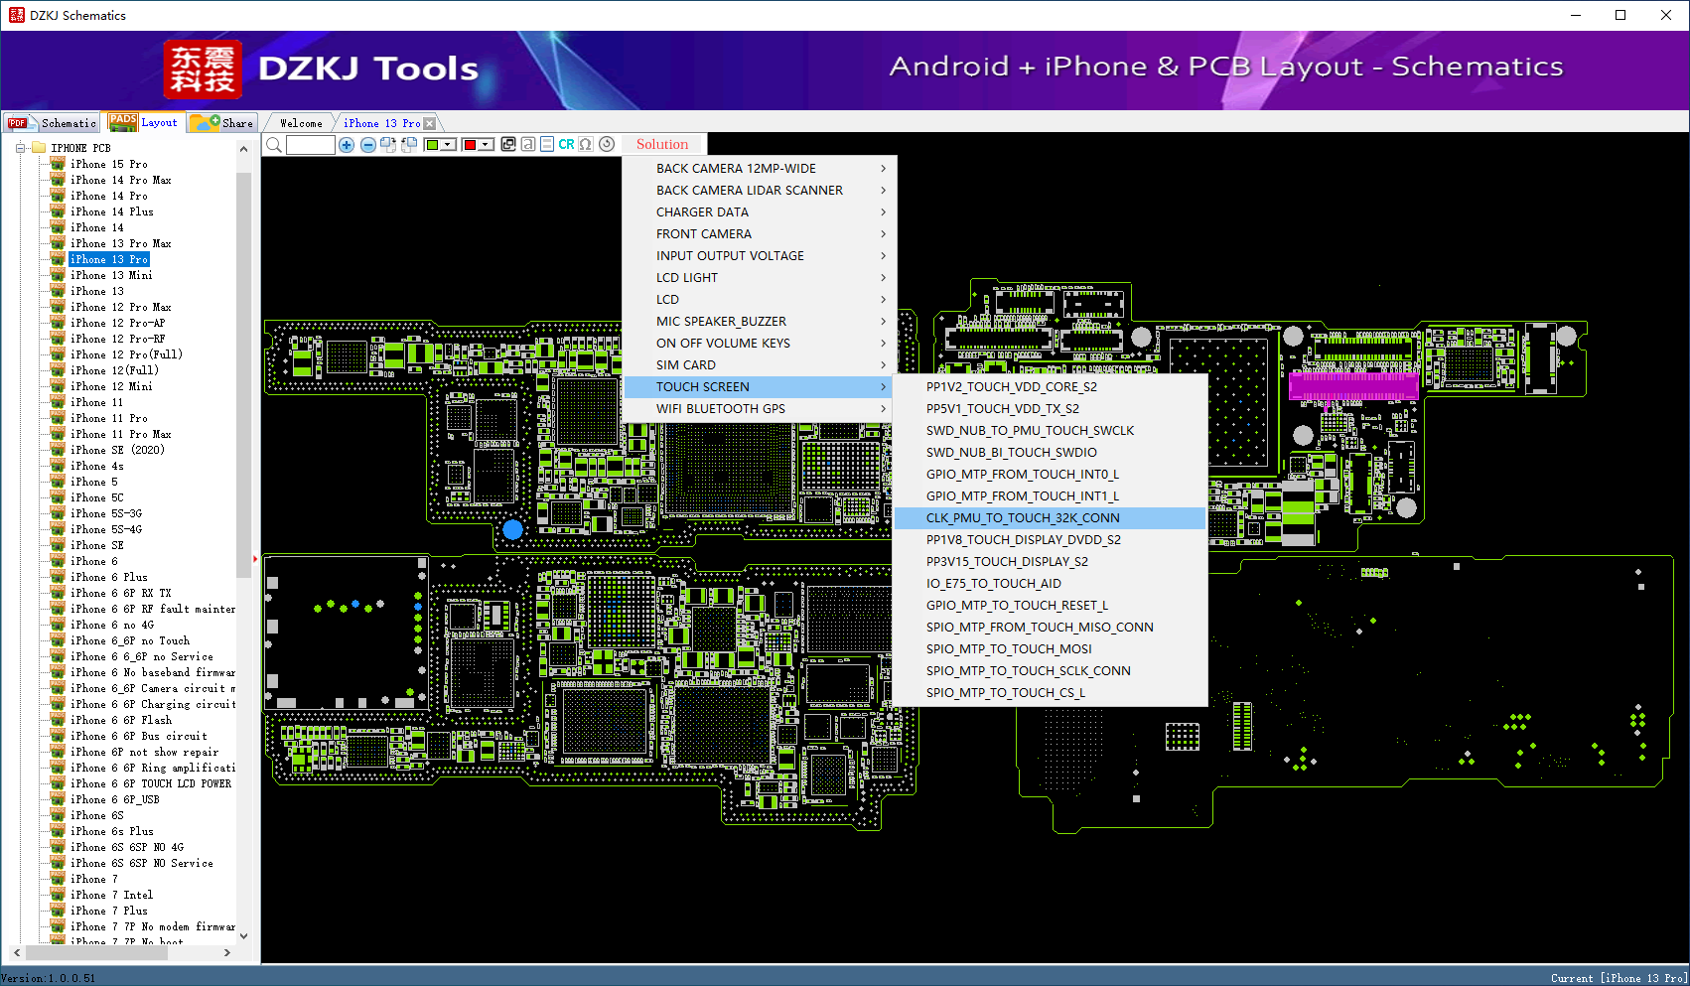
Task: Select iPhone 14 Pro Max in the tree
Action: click(121, 181)
